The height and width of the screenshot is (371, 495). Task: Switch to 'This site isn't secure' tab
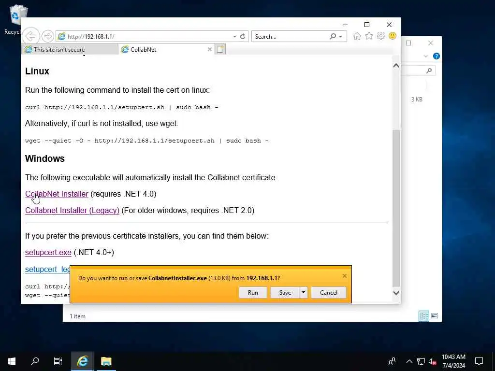pos(70,50)
